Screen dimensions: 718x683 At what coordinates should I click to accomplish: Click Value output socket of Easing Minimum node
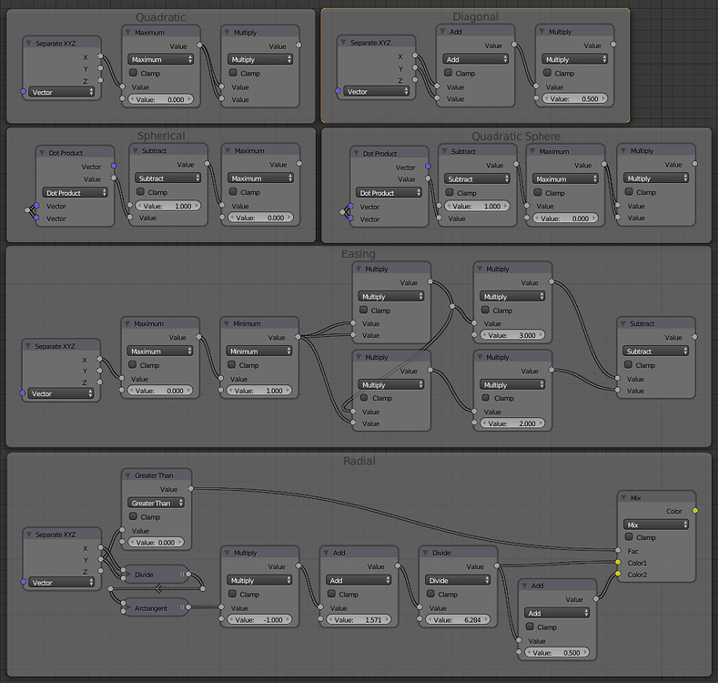[298, 337]
